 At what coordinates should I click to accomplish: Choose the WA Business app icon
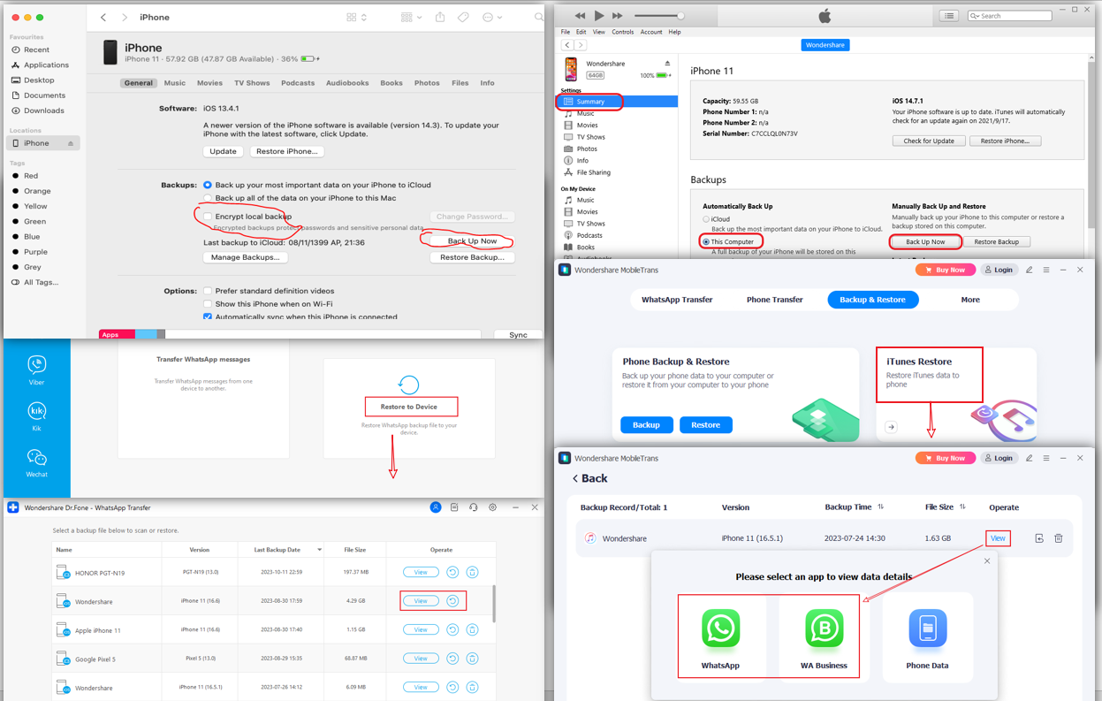tap(824, 629)
